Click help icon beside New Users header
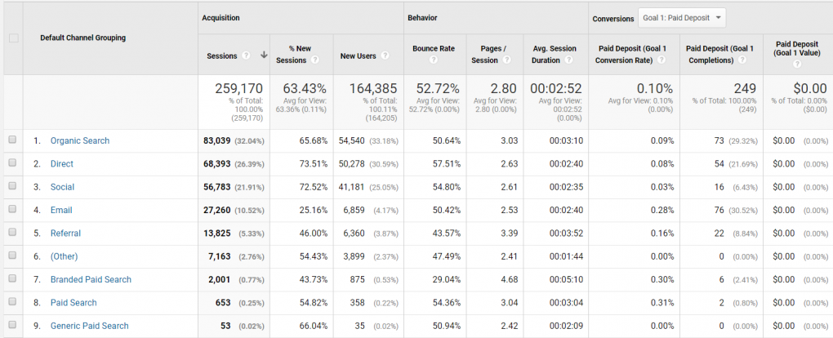This screenshot has width=833, height=338. (x=385, y=56)
